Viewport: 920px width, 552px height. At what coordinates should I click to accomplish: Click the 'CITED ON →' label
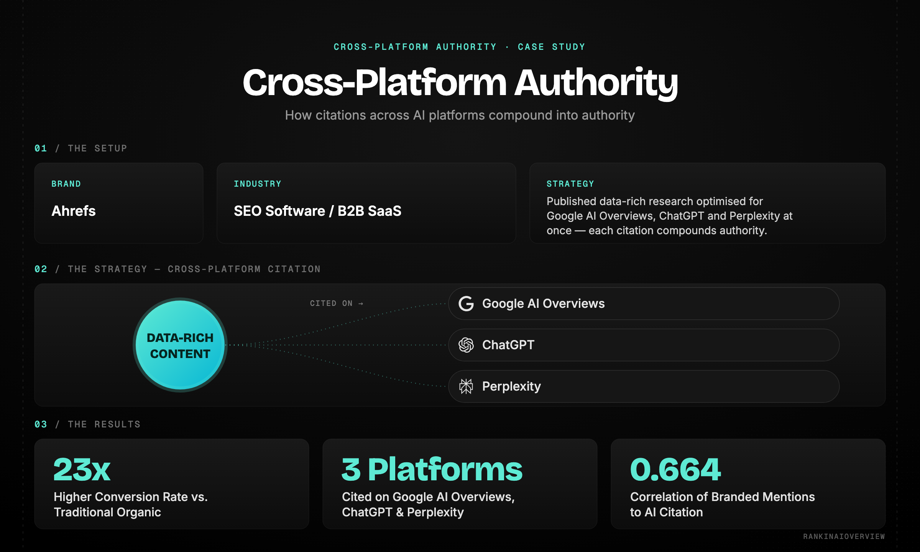(x=337, y=303)
